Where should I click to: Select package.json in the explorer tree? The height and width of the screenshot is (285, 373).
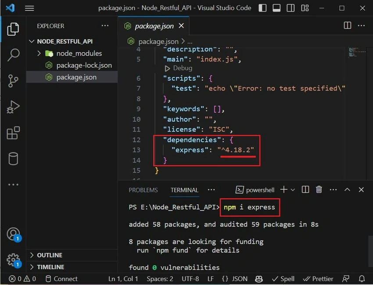pos(72,77)
